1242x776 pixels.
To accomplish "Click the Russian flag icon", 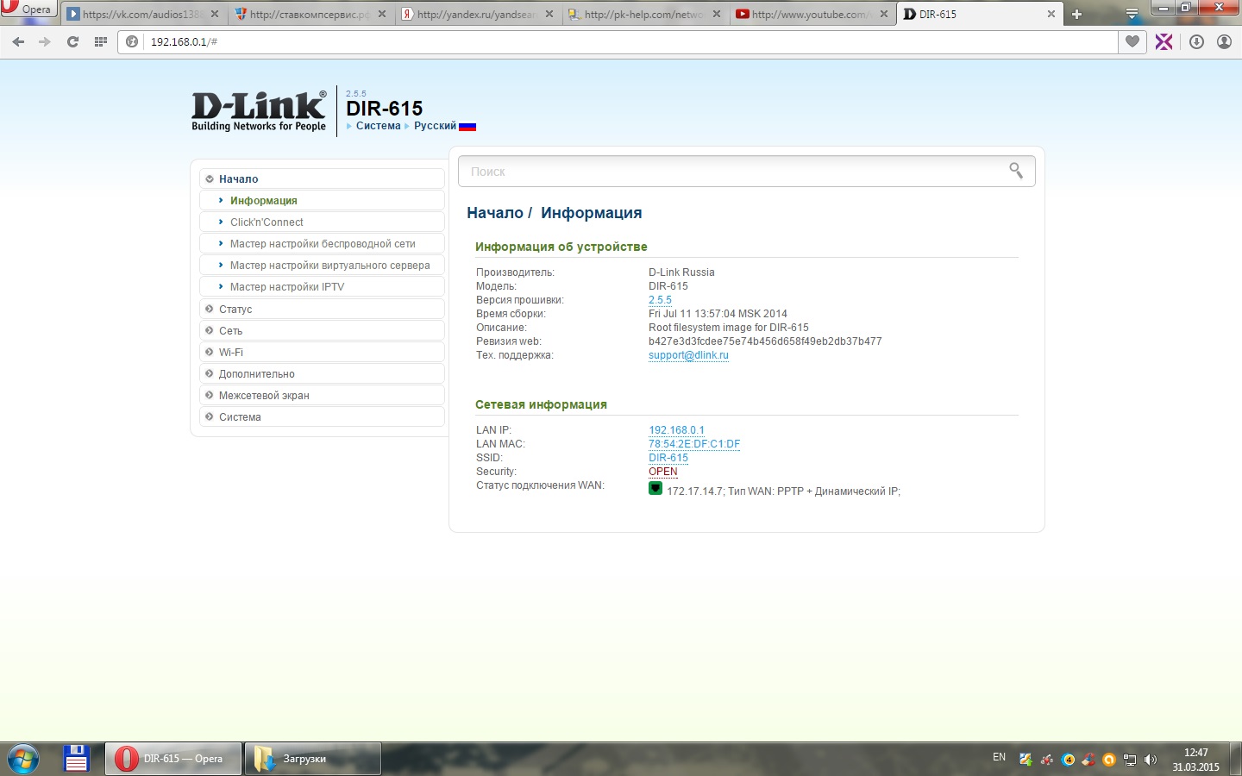I will (467, 126).
